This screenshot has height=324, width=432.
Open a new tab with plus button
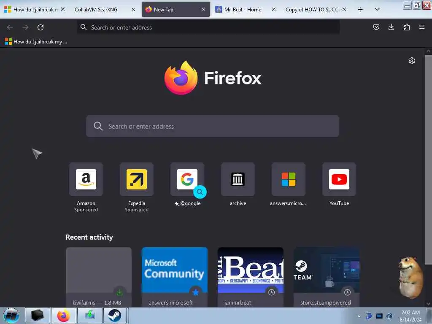click(x=360, y=10)
